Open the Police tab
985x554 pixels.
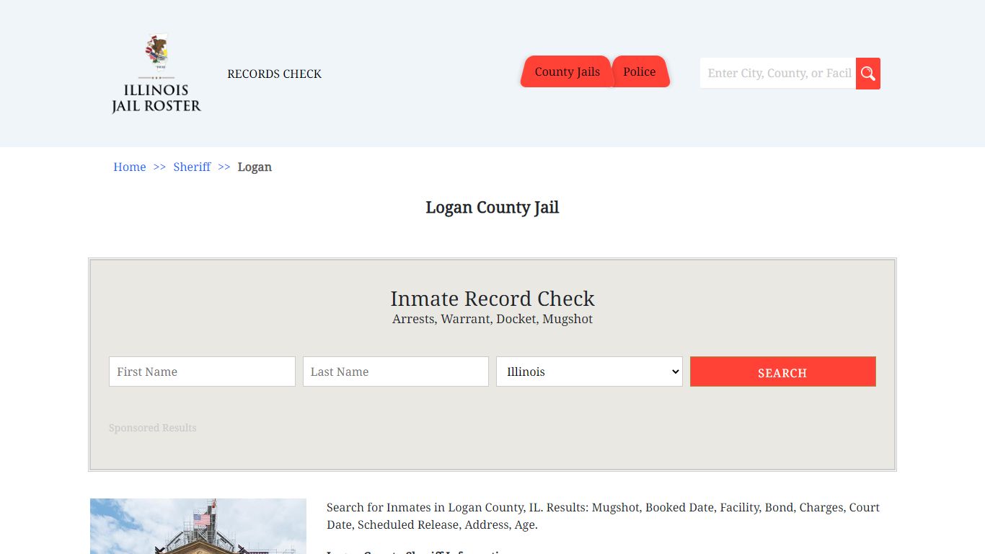tap(640, 71)
